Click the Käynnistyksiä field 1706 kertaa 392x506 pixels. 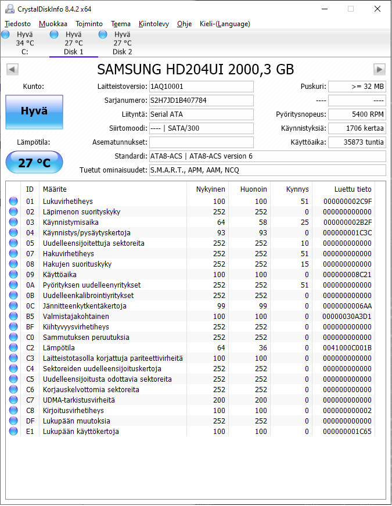(357, 128)
